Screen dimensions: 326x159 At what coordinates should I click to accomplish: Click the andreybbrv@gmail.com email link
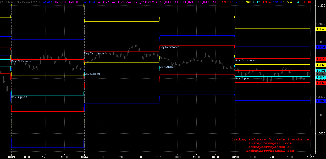[x=270, y=143]
